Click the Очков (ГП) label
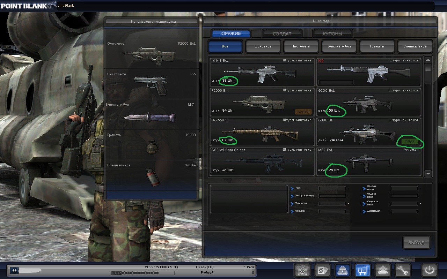The width and height of the screenshot is (447, 279). tap(205, 267)
